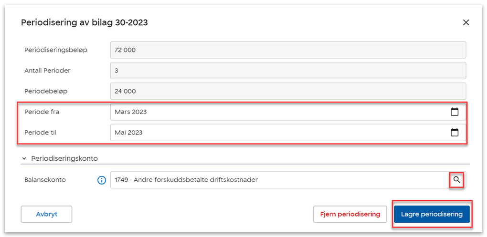Click the Balansekonto field with account 1749

tap(277, 180)
